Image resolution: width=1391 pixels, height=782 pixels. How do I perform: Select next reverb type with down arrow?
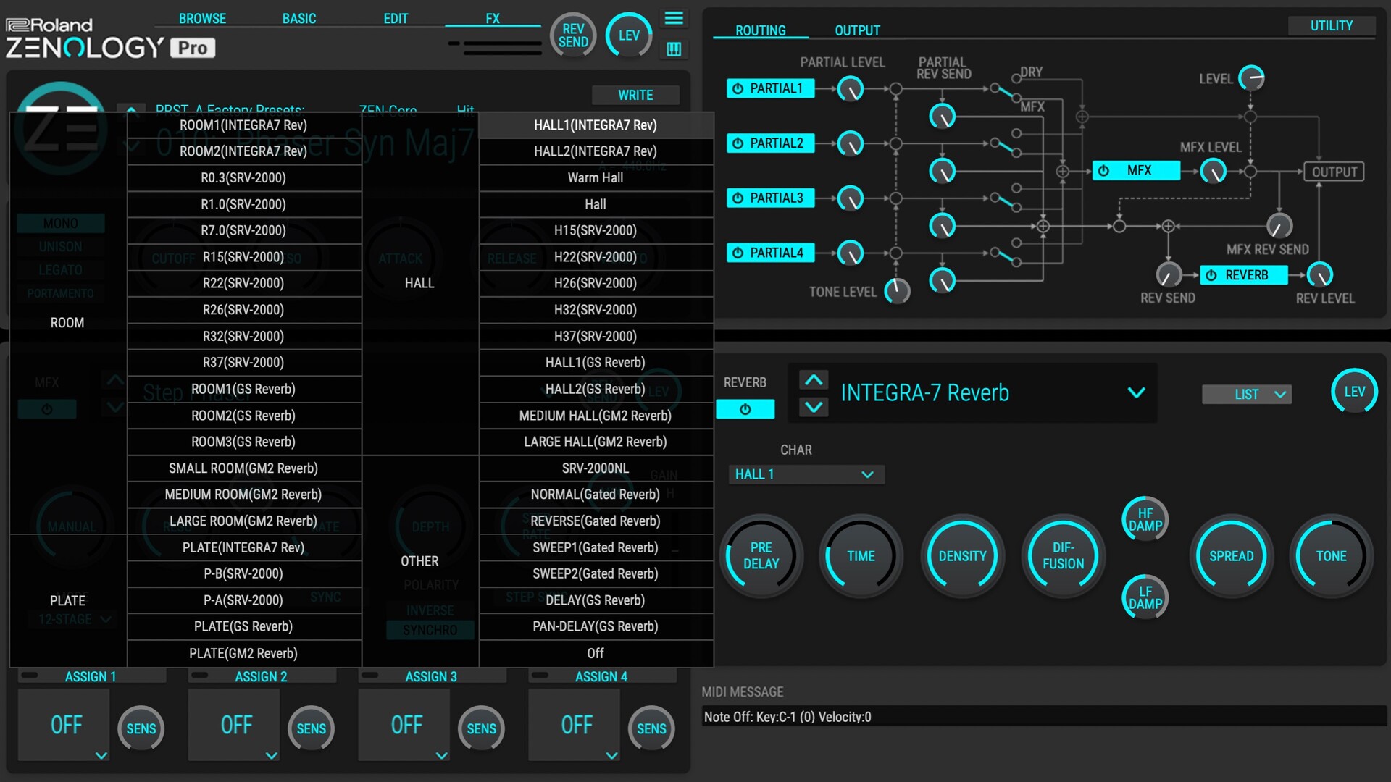pos(814,407)
